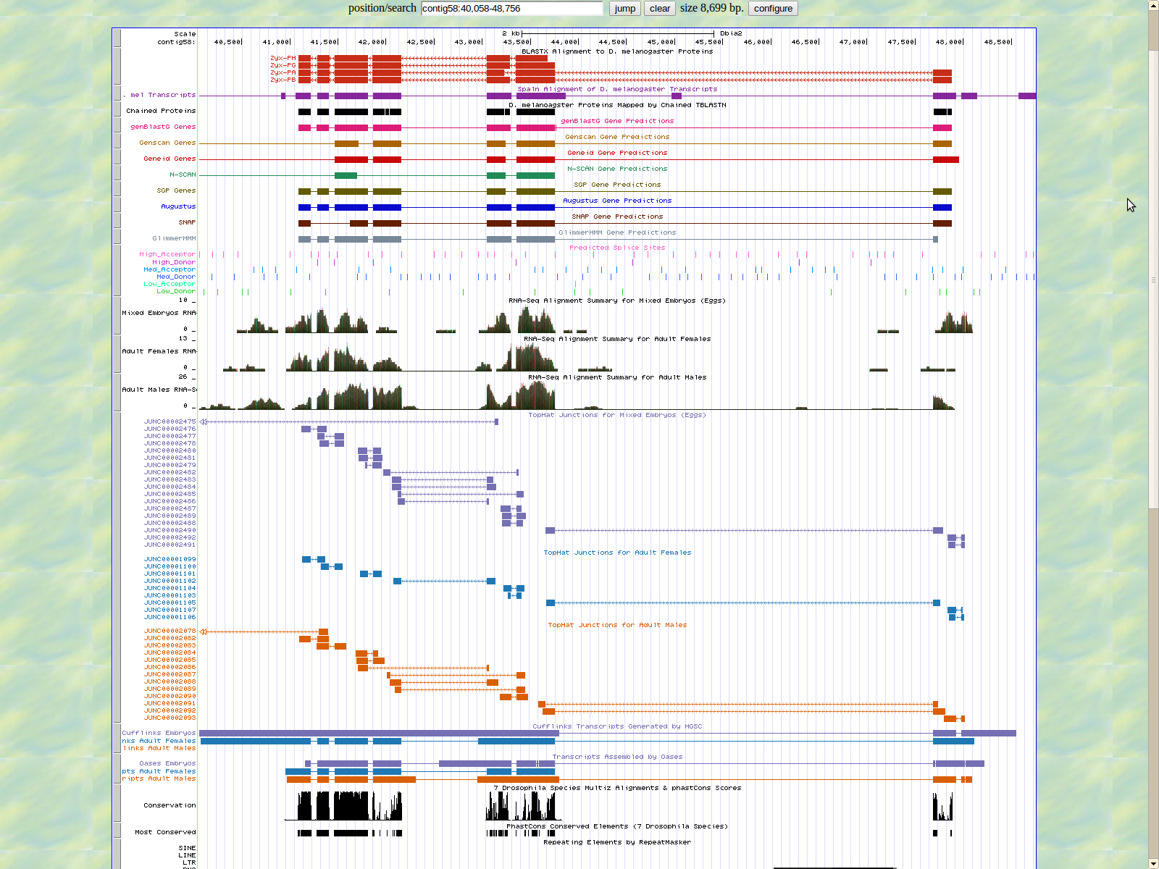Select junction label JUNC00002482
Screen dimensions: 1159x869
tap(170, 472)
